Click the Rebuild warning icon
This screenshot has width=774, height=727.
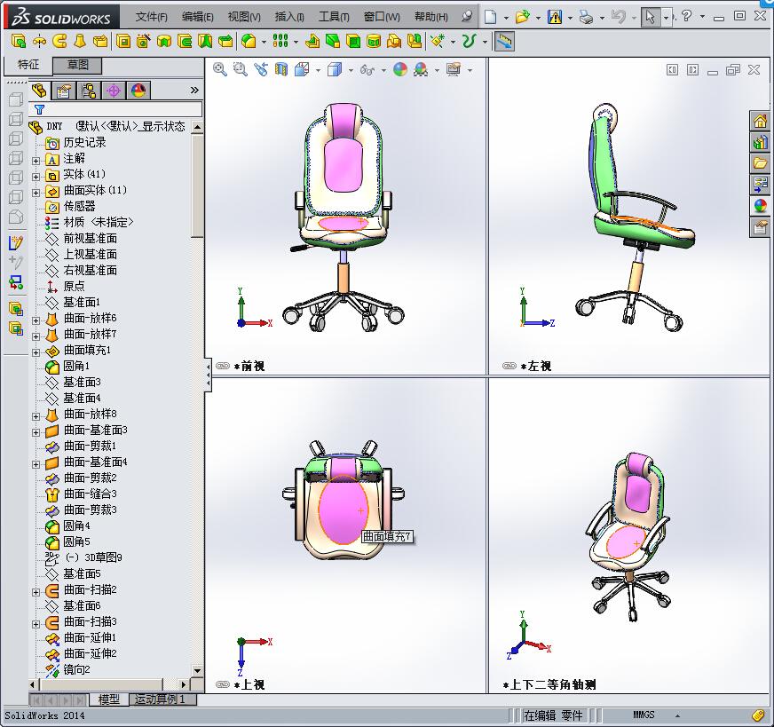[x=555, y=17]
